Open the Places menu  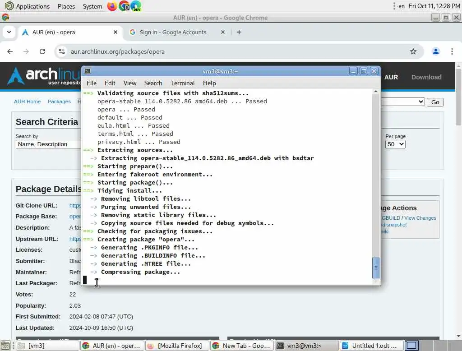pyautogui.click(x=66, y=6)
